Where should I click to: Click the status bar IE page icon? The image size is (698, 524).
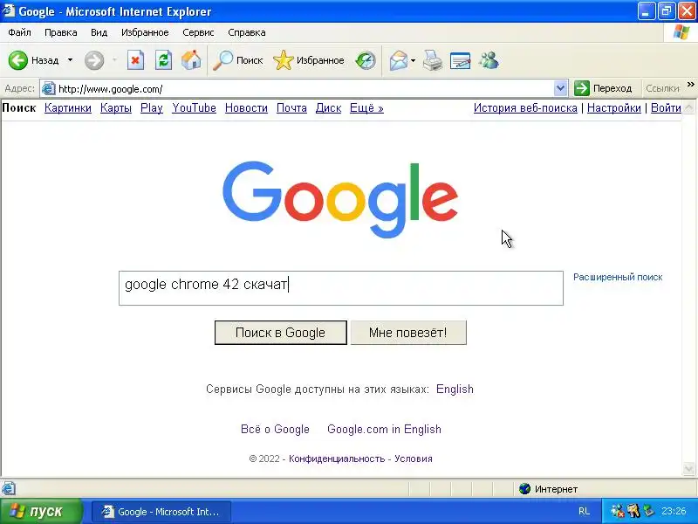click(9, 489)
